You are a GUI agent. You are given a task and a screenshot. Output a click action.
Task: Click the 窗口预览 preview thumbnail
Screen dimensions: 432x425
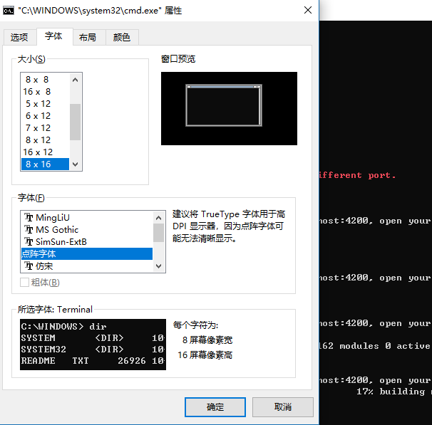[x=230, y=109]
